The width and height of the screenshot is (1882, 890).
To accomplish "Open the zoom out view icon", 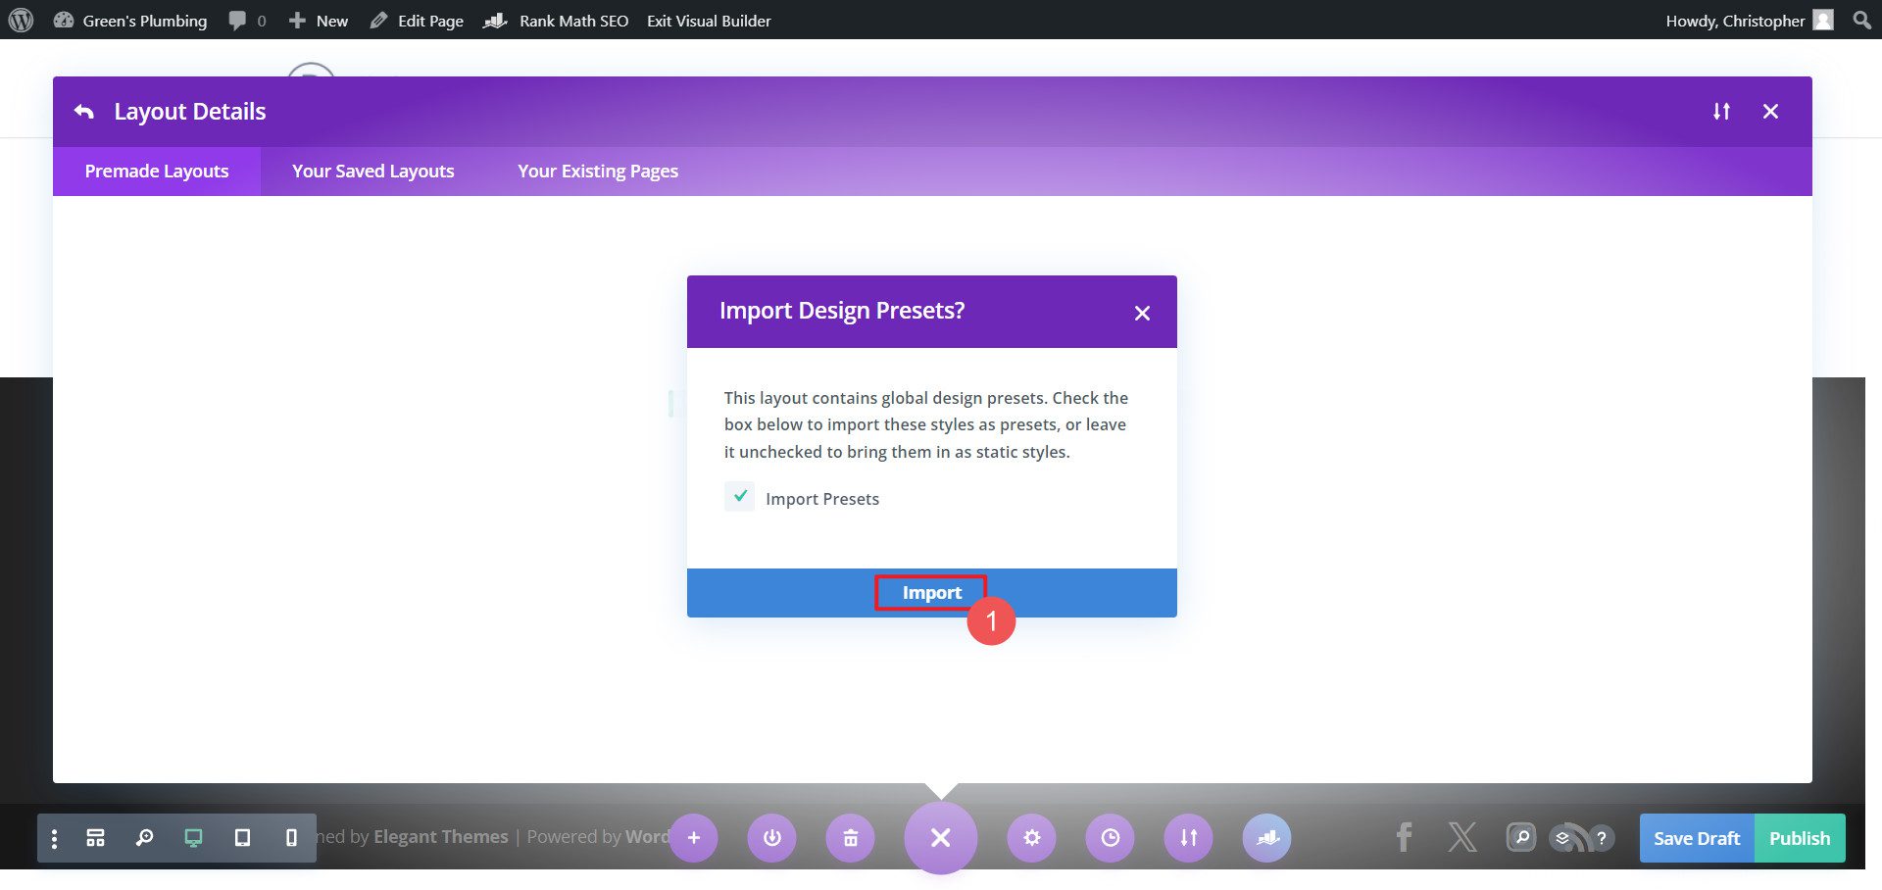I will [x=145, y=837].
